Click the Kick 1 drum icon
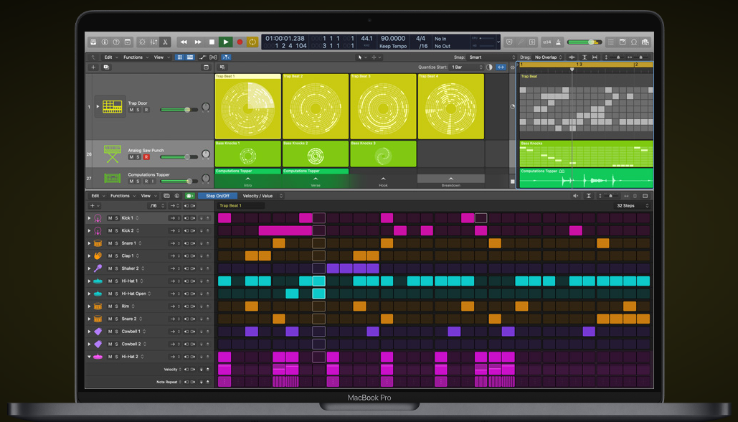 point(98,218)
